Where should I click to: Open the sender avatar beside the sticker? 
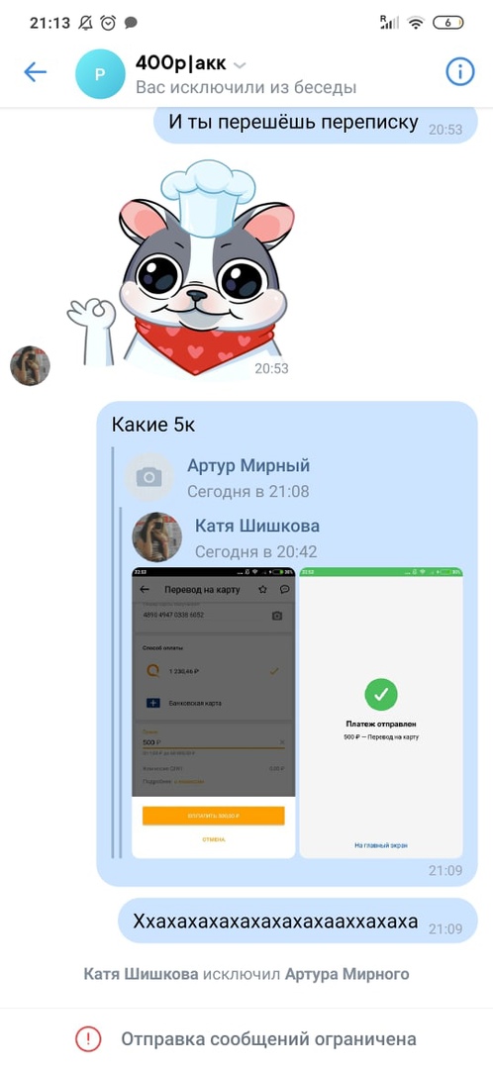[x=30, y=365]
